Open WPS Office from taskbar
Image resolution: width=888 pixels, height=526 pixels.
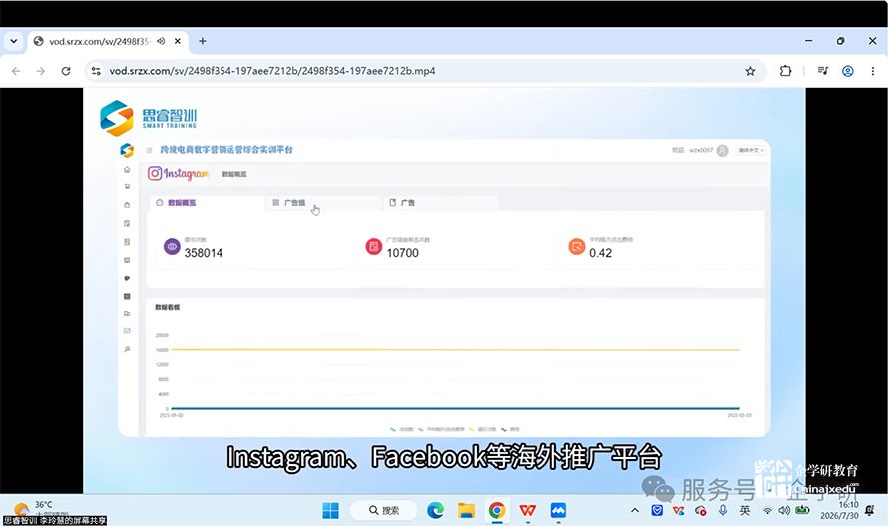coord(527,511)
